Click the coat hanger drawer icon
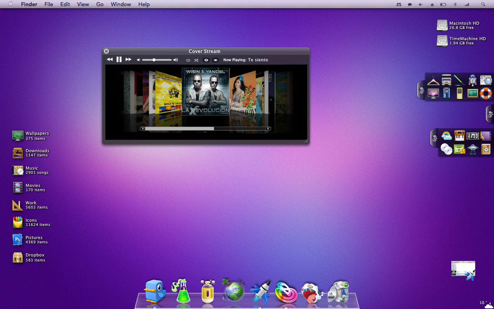The image size is (494, 309). [x=433, y=80]
